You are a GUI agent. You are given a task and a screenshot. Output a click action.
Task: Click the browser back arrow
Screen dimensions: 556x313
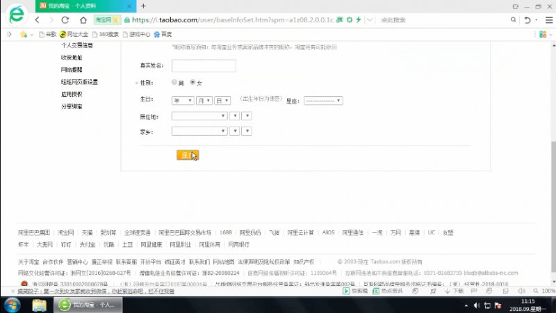pos(38,20)
